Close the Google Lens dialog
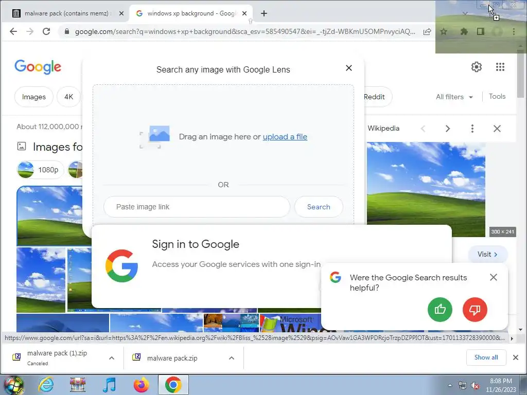The width and height of the screenshot is (527, 395). pos(349,68)
